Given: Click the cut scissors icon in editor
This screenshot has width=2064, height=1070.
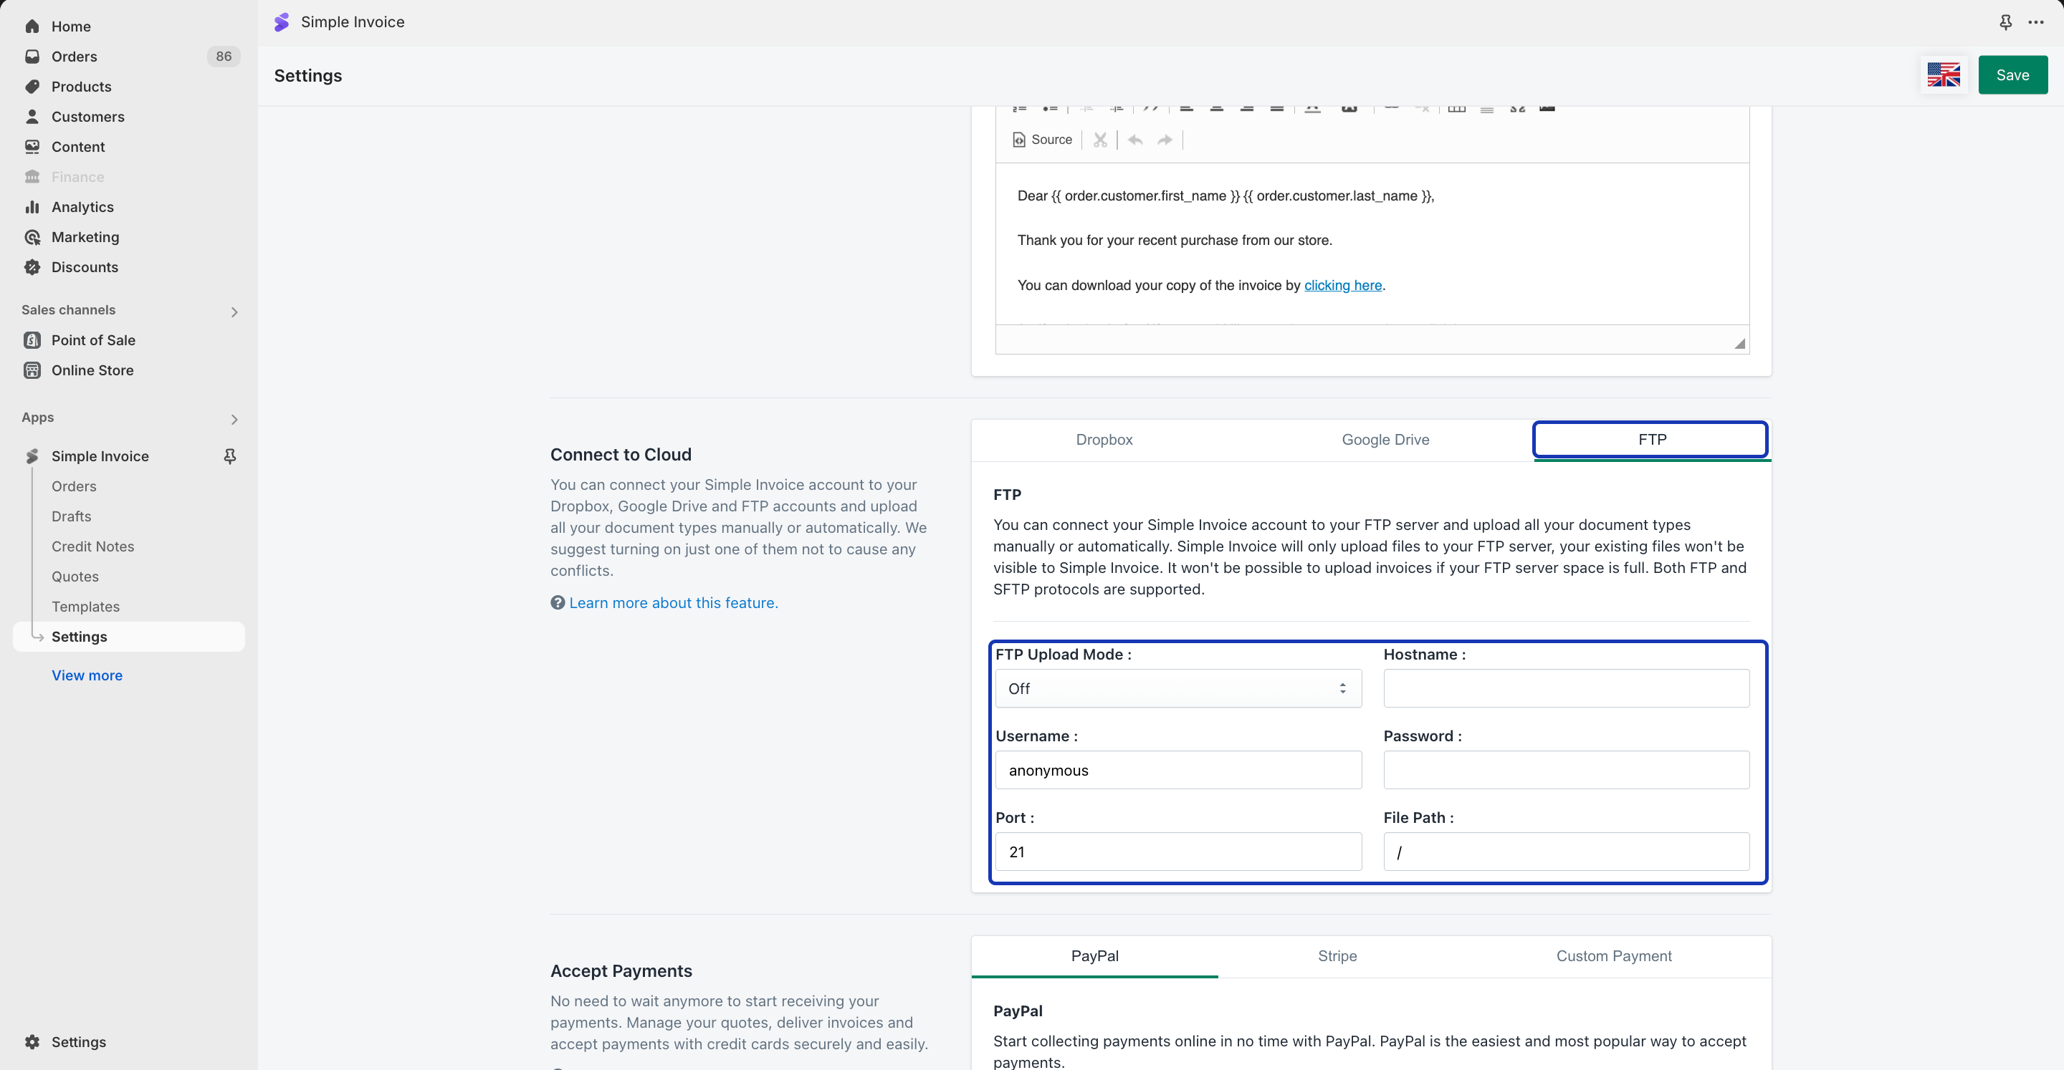Looking at the screenshot, I should coord(1100,140).
